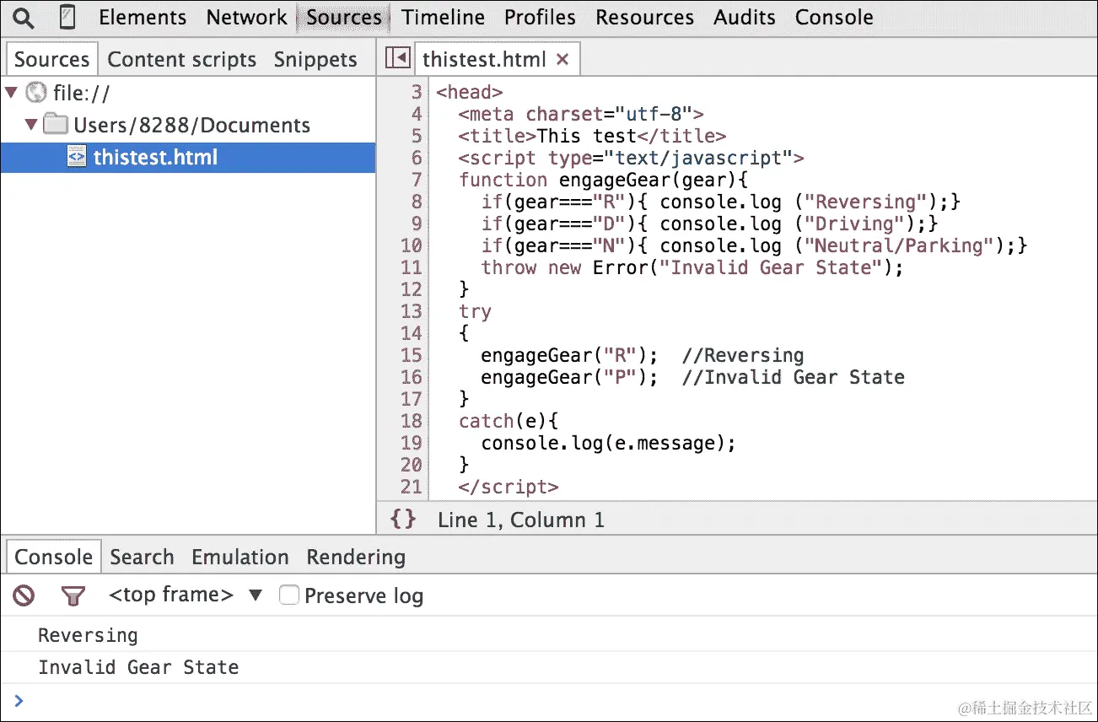Viewport: 1098px width, 722px height.
Task: Collapse the file:// tree entry
Action: pyautogui.click(x=13, y=93)
